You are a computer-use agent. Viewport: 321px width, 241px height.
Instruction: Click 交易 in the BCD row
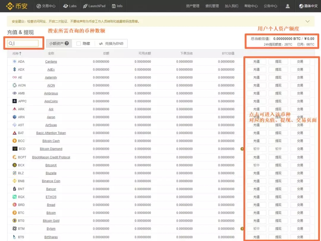click(300, 149)
